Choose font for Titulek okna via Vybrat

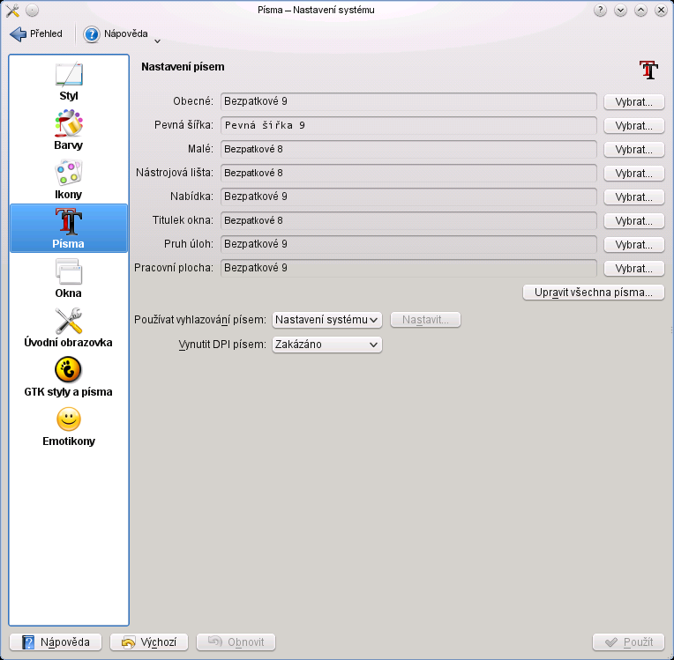(x=634, y=220)
